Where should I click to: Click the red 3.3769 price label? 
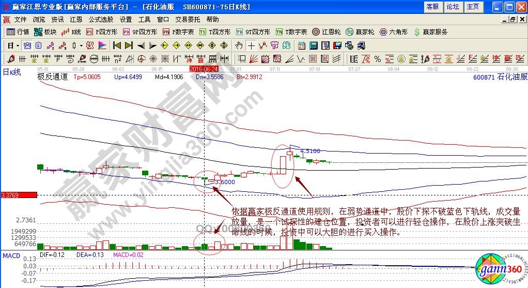coord(19,195)
